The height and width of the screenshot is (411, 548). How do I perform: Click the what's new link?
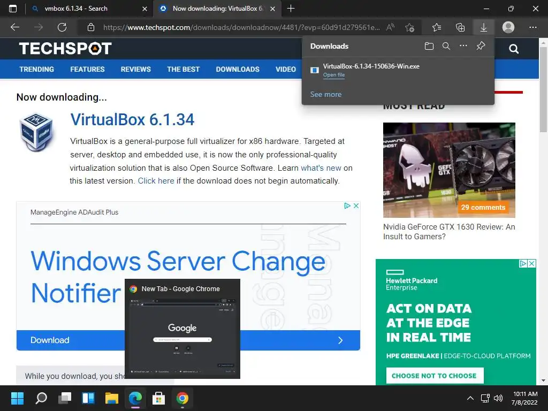pyautogui.click(x=321, y=168)
